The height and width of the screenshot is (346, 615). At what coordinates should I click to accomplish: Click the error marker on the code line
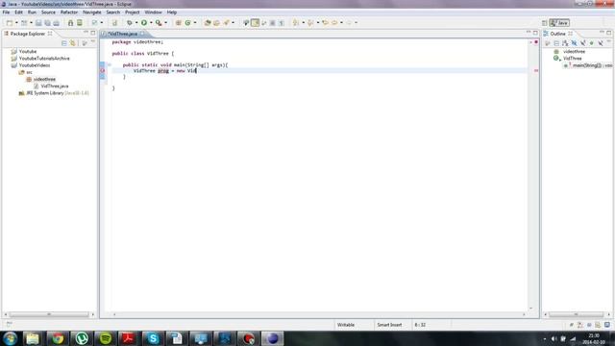point(103,70)
